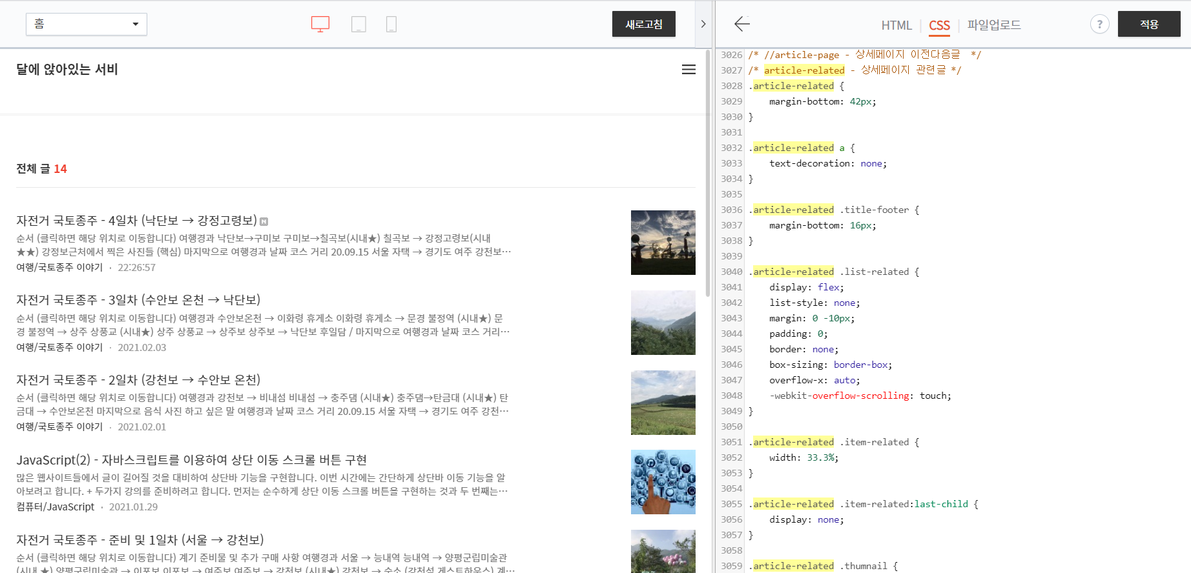Switch to tablet preview icon
1191x573 pixels.
coord(358,25)
